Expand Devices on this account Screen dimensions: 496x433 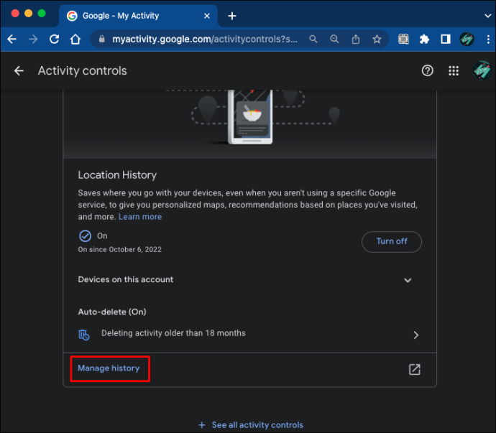250,280
